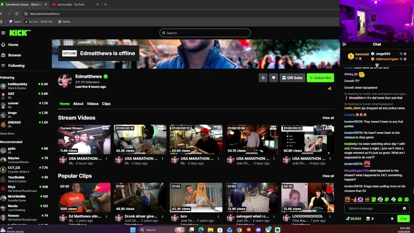Open the stream video with 34.7K views
Viewport: 414px width, 233px height.
point(252,139)
